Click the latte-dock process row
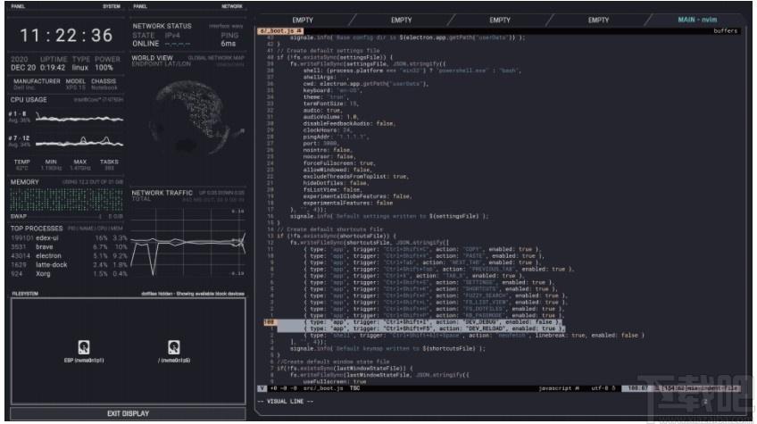The image size is (757, 424). (x=69, y=264)
